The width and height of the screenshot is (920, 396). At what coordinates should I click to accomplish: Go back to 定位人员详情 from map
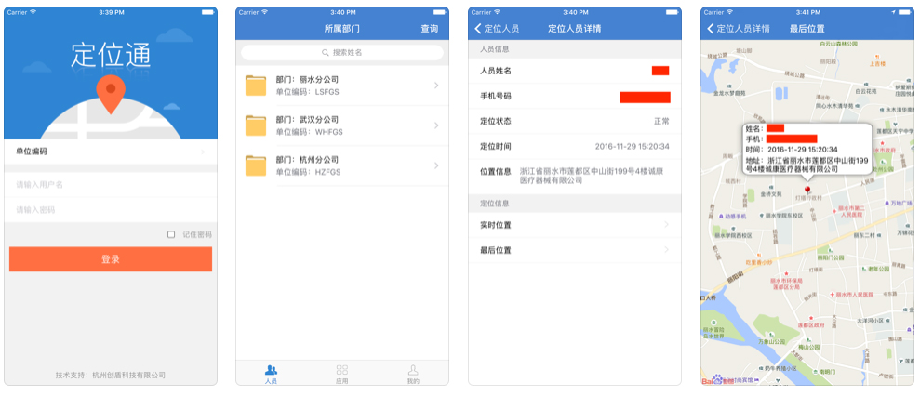point(738,29)
